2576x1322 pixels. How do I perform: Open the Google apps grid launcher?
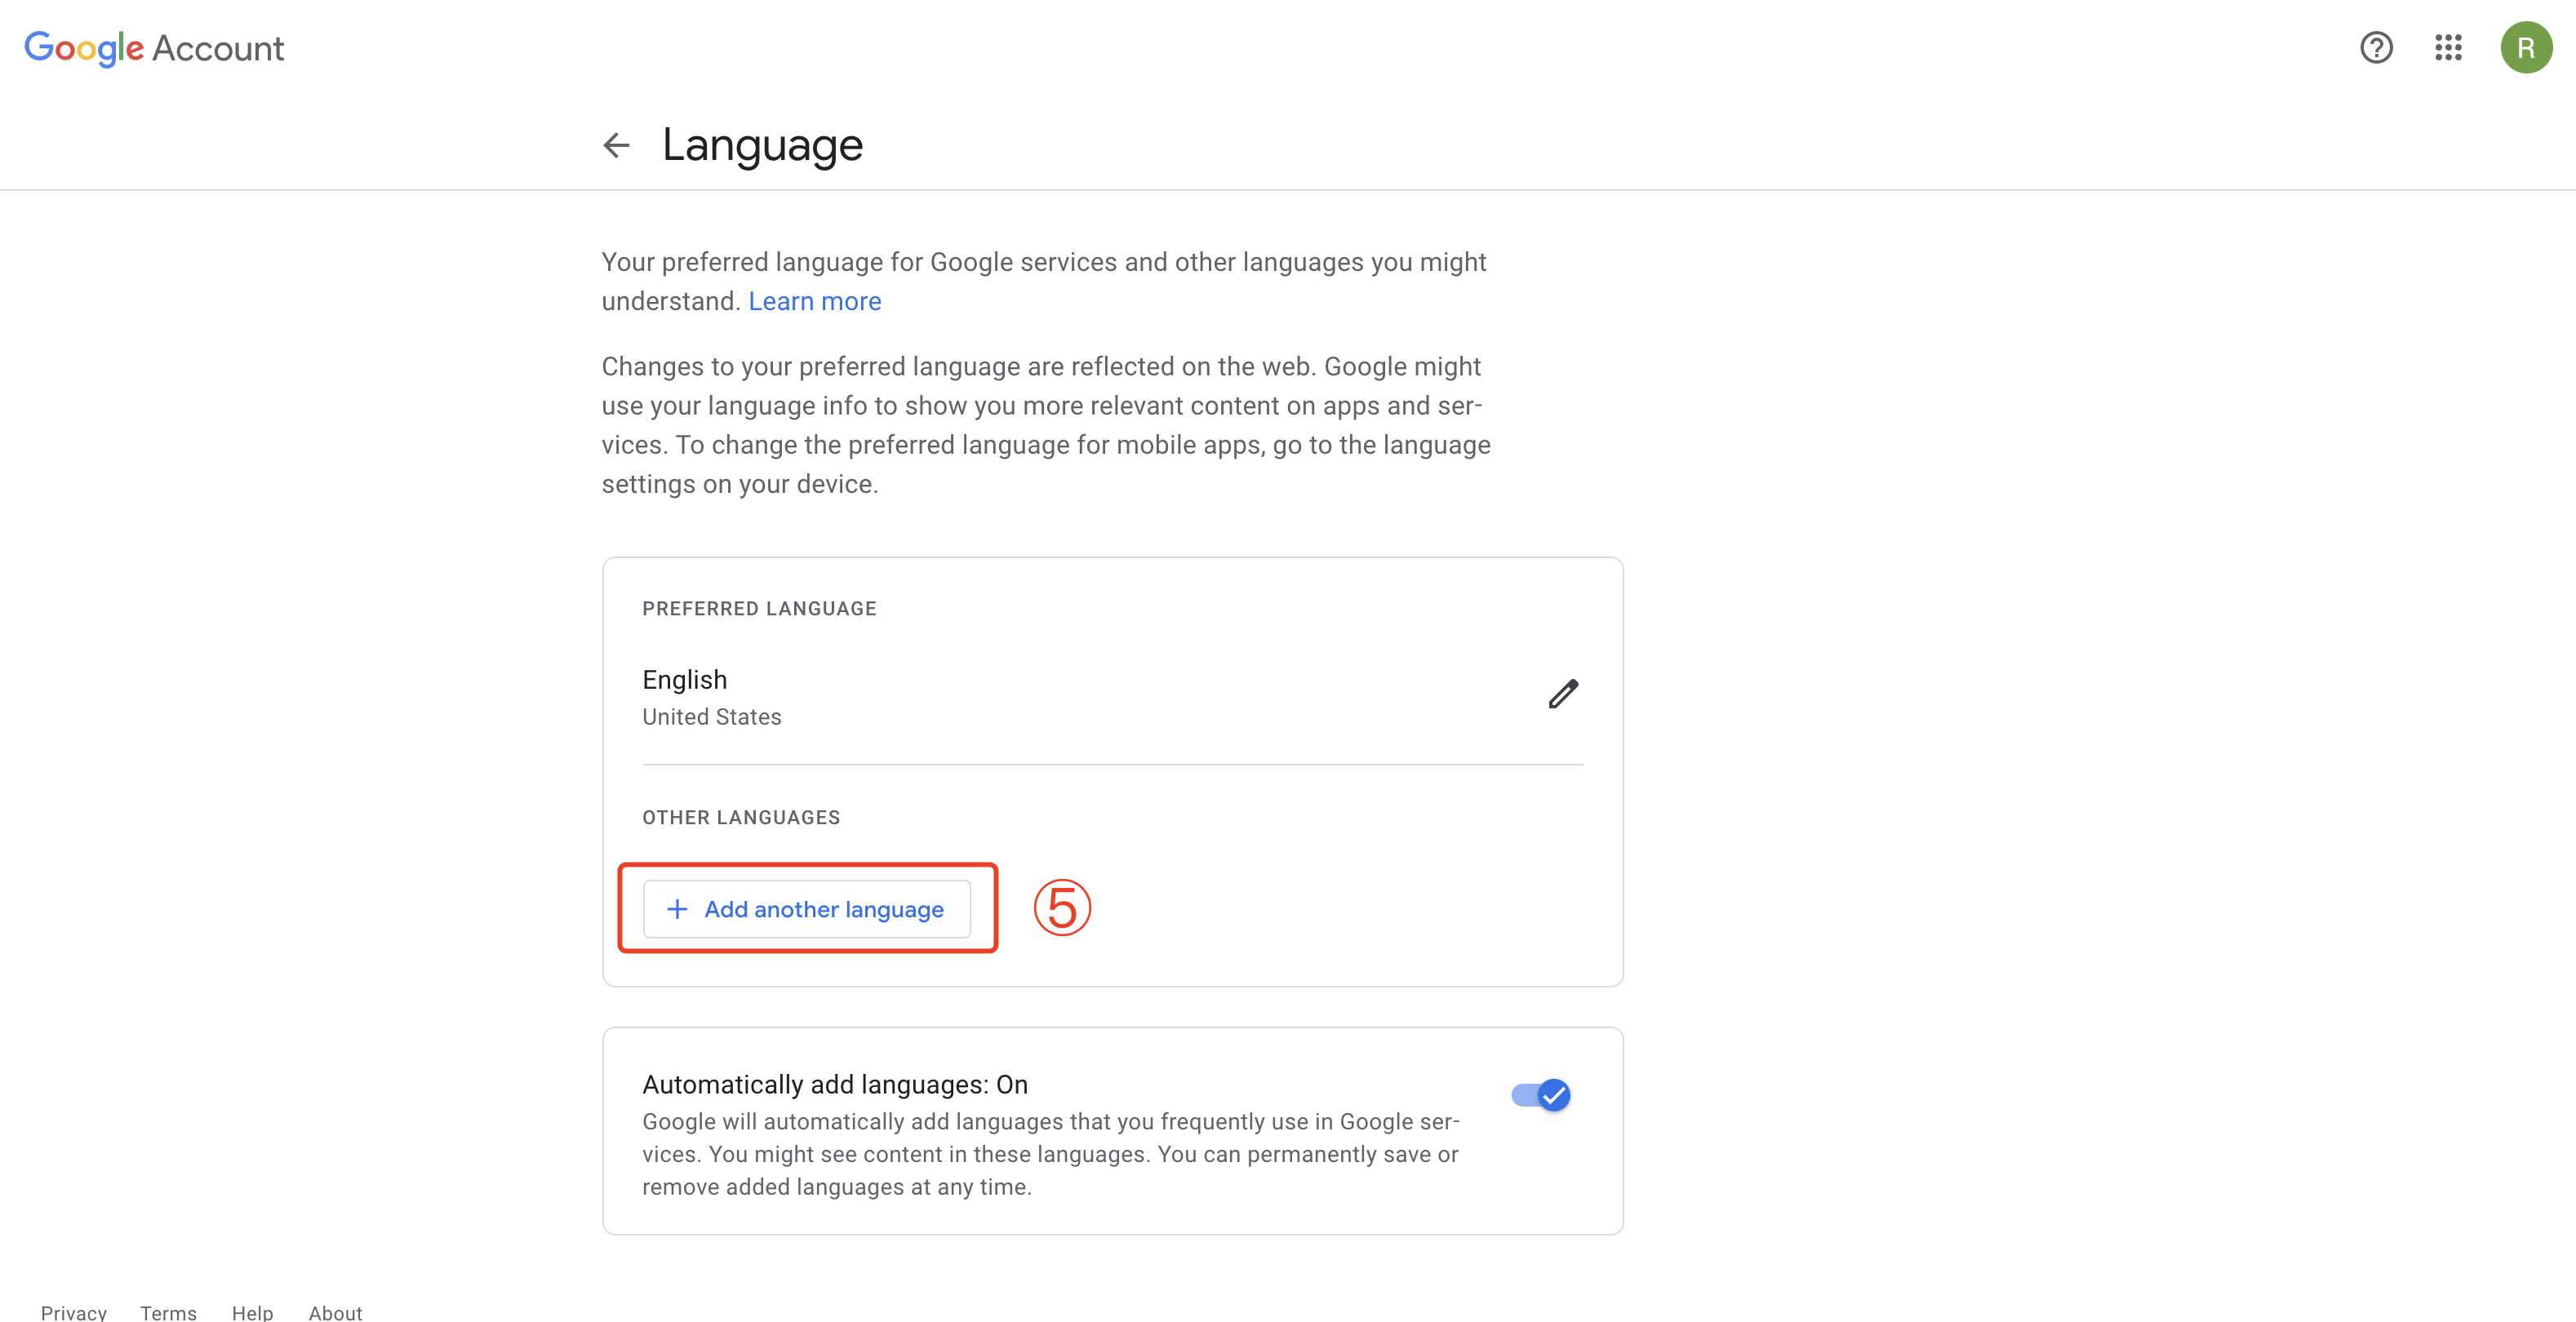click(2448, 47)
